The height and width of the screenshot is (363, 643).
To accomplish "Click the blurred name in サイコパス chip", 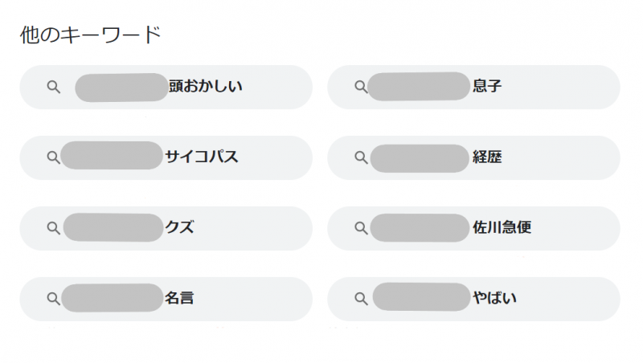I will tap(112, 156).
